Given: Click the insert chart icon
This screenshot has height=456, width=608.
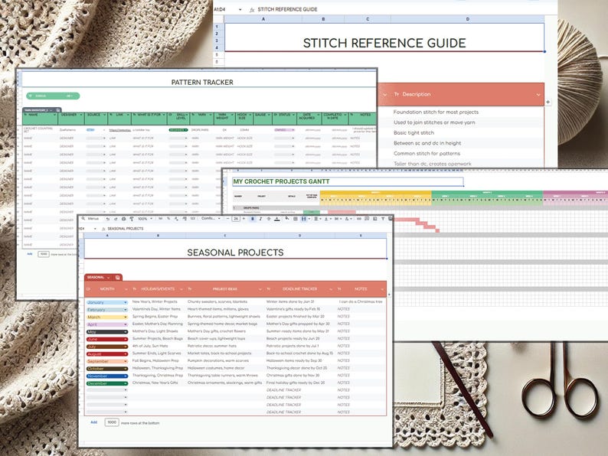Looking at the screenshot, I should coord(375,219).
